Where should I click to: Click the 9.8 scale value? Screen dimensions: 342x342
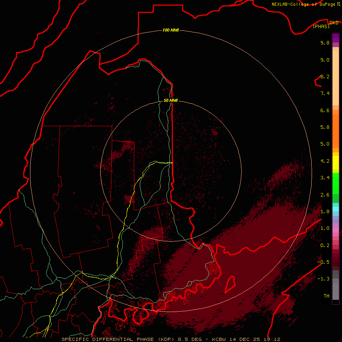(x=325, y=43)
